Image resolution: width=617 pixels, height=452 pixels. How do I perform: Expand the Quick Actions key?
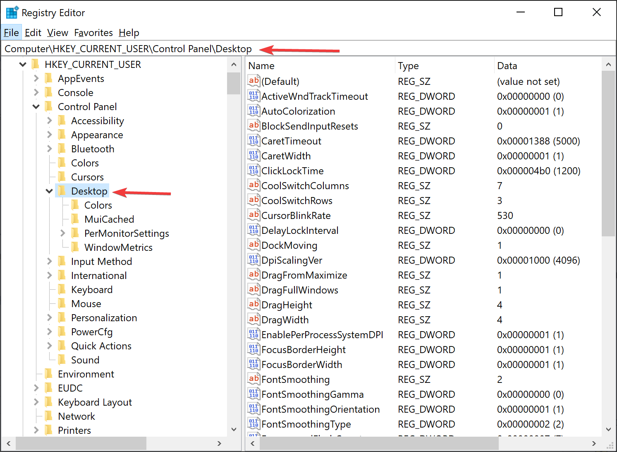pyautogui.click(x=50, y=346)
